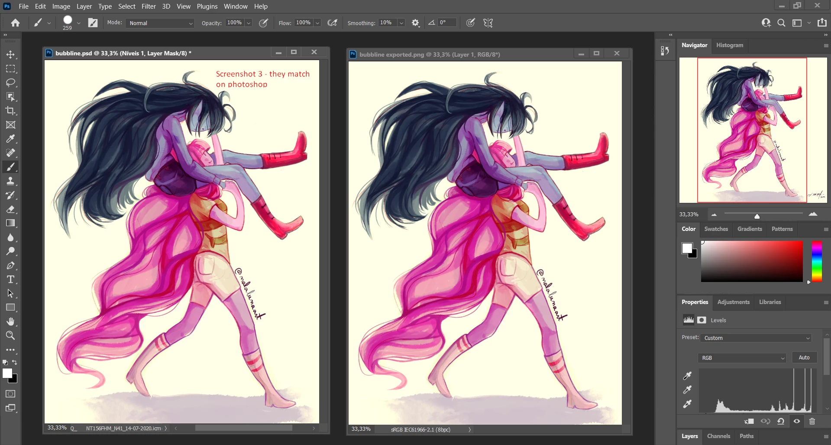Select the Rectangular Marquee tool
The width and height of the screenshot is (831, 445).
pyautogui.click(x=10, y=69)
